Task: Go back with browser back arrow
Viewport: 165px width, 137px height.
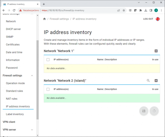Action: [x=4, y=10]
